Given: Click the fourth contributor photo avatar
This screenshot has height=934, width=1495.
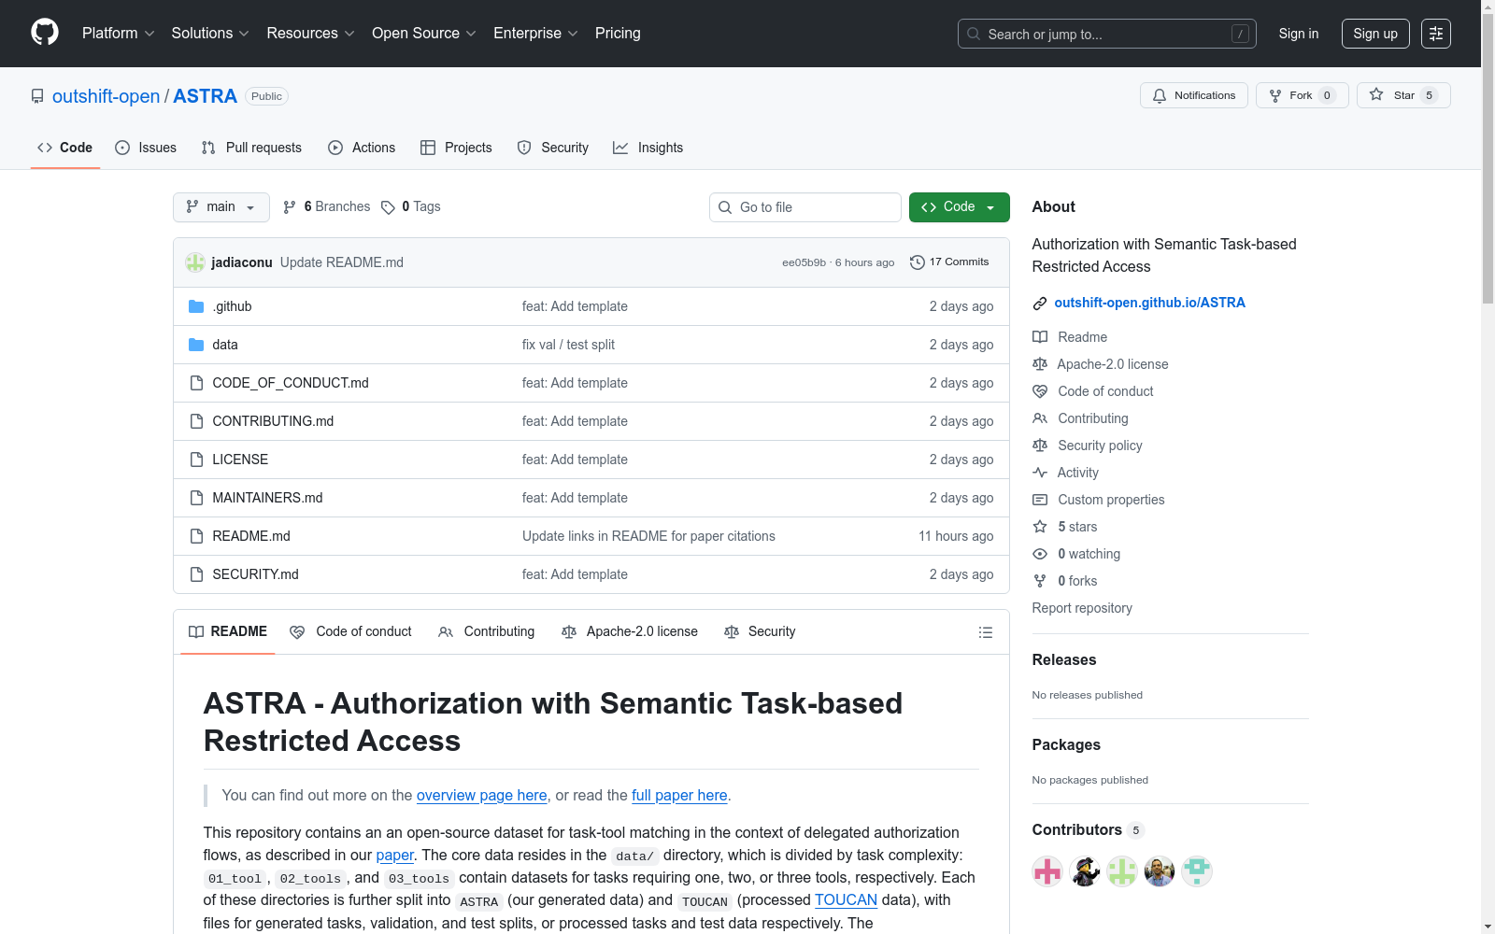Looking at the screenshot, I should tap(1160, 871).
